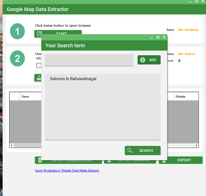This screenshot has height=196, width=206.
Task: Select 'Saloons In Bahawalnagar' list entry
Action: click(x=73, y=79)
